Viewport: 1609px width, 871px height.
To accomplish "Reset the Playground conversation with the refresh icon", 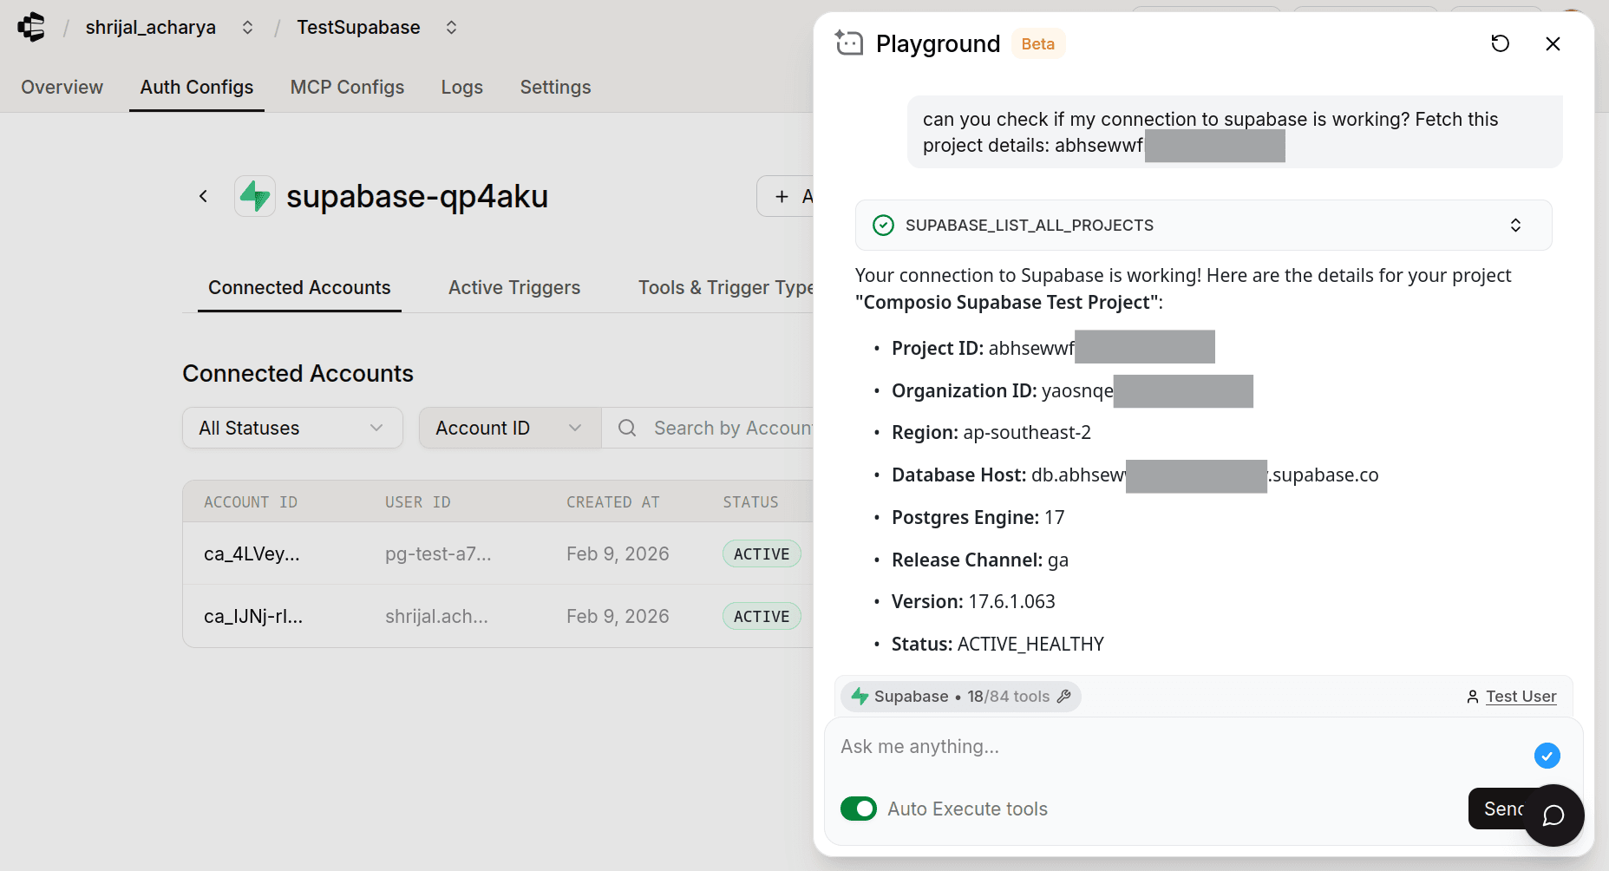I will click(x=1500, y=43).
